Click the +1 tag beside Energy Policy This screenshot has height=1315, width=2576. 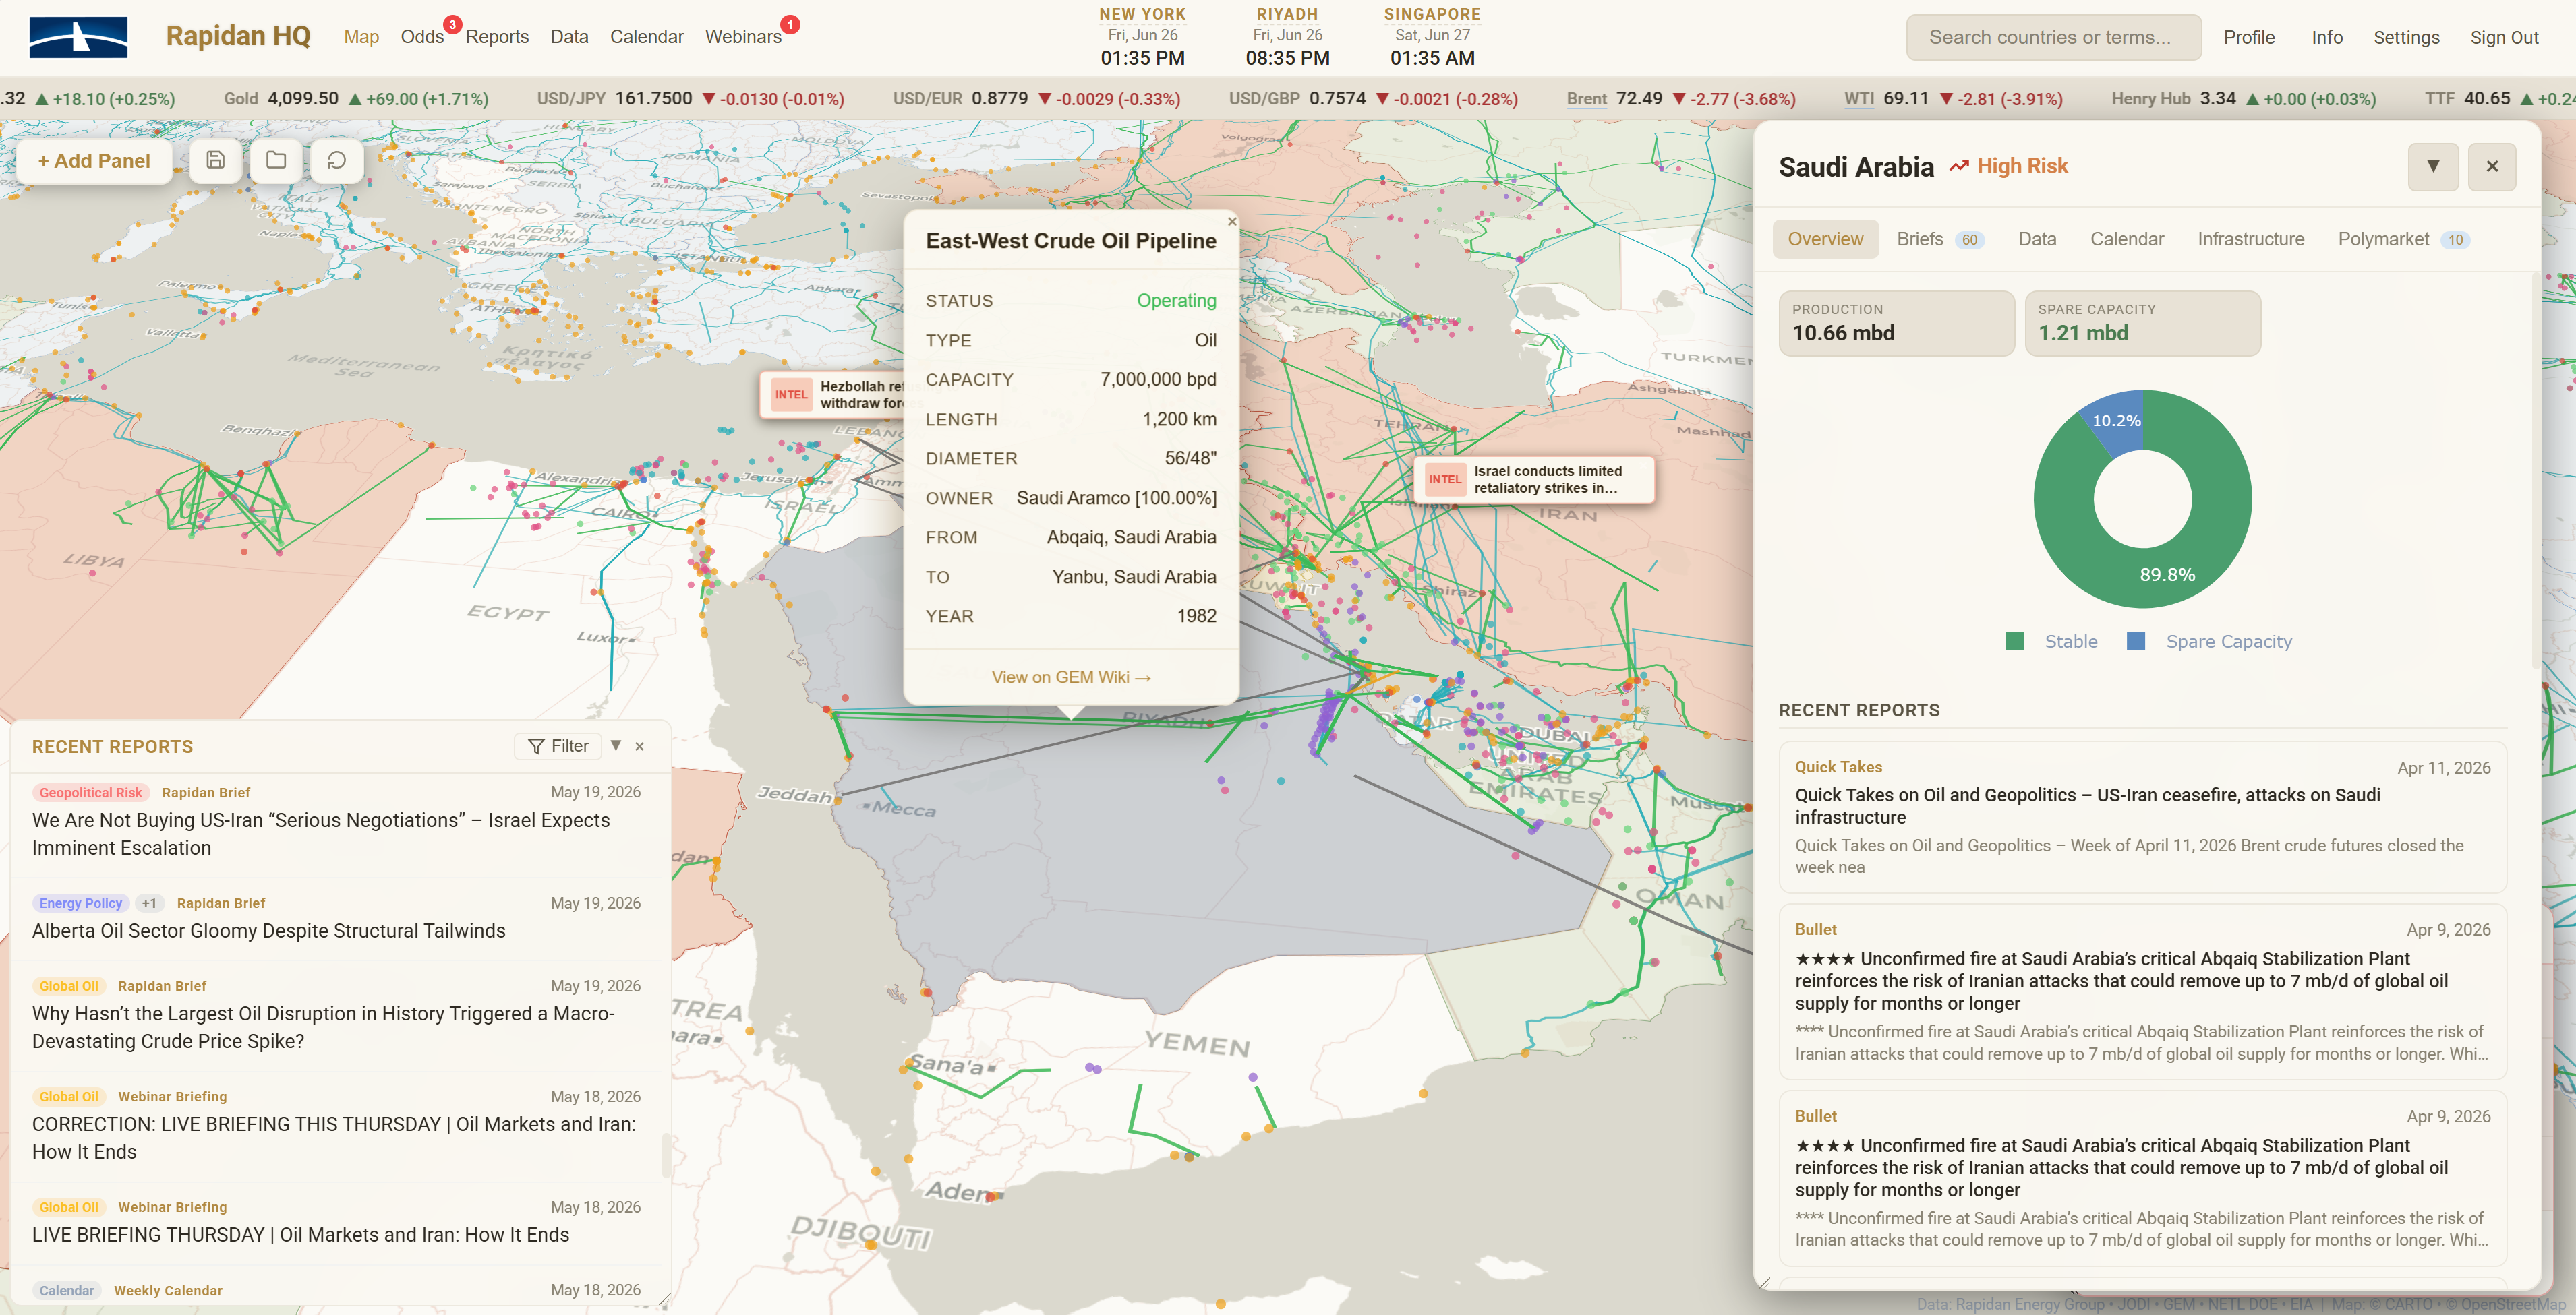click(x=149, y=903)
